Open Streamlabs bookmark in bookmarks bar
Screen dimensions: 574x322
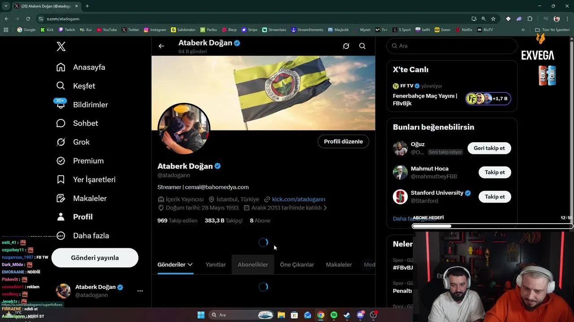point(274,30)
